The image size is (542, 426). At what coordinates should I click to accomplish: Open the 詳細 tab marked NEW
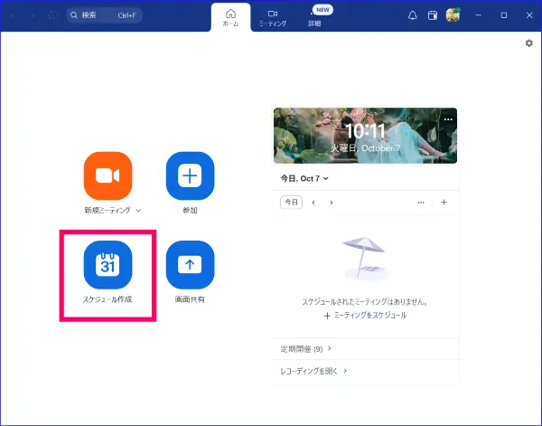pos(314,18)
